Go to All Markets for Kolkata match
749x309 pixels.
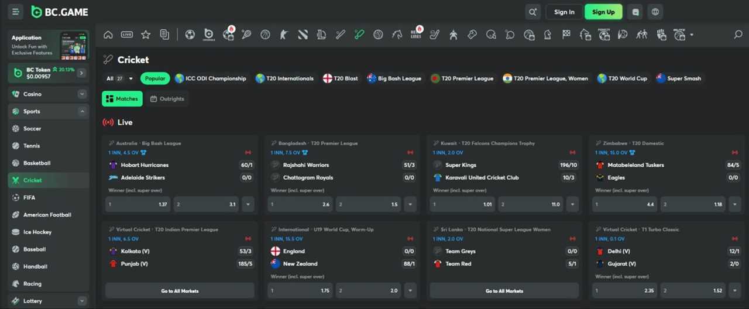pos(180,291)
